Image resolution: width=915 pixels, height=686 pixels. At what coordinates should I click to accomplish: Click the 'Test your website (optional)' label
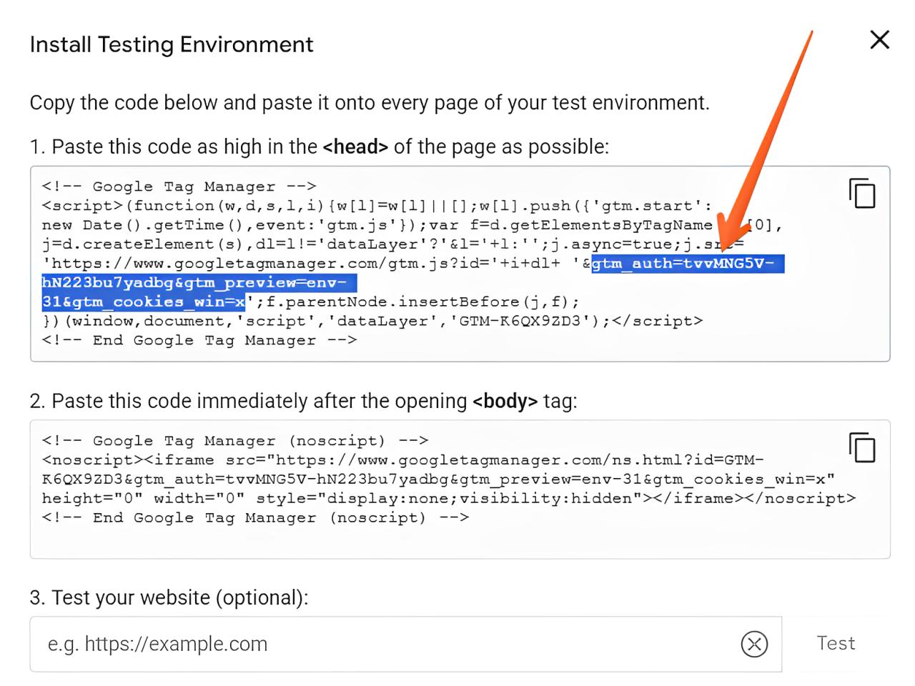(x=169, y=597)
